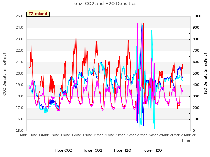
Task: Click the 900 tick on H2O axis
Action: click(196, 28)
